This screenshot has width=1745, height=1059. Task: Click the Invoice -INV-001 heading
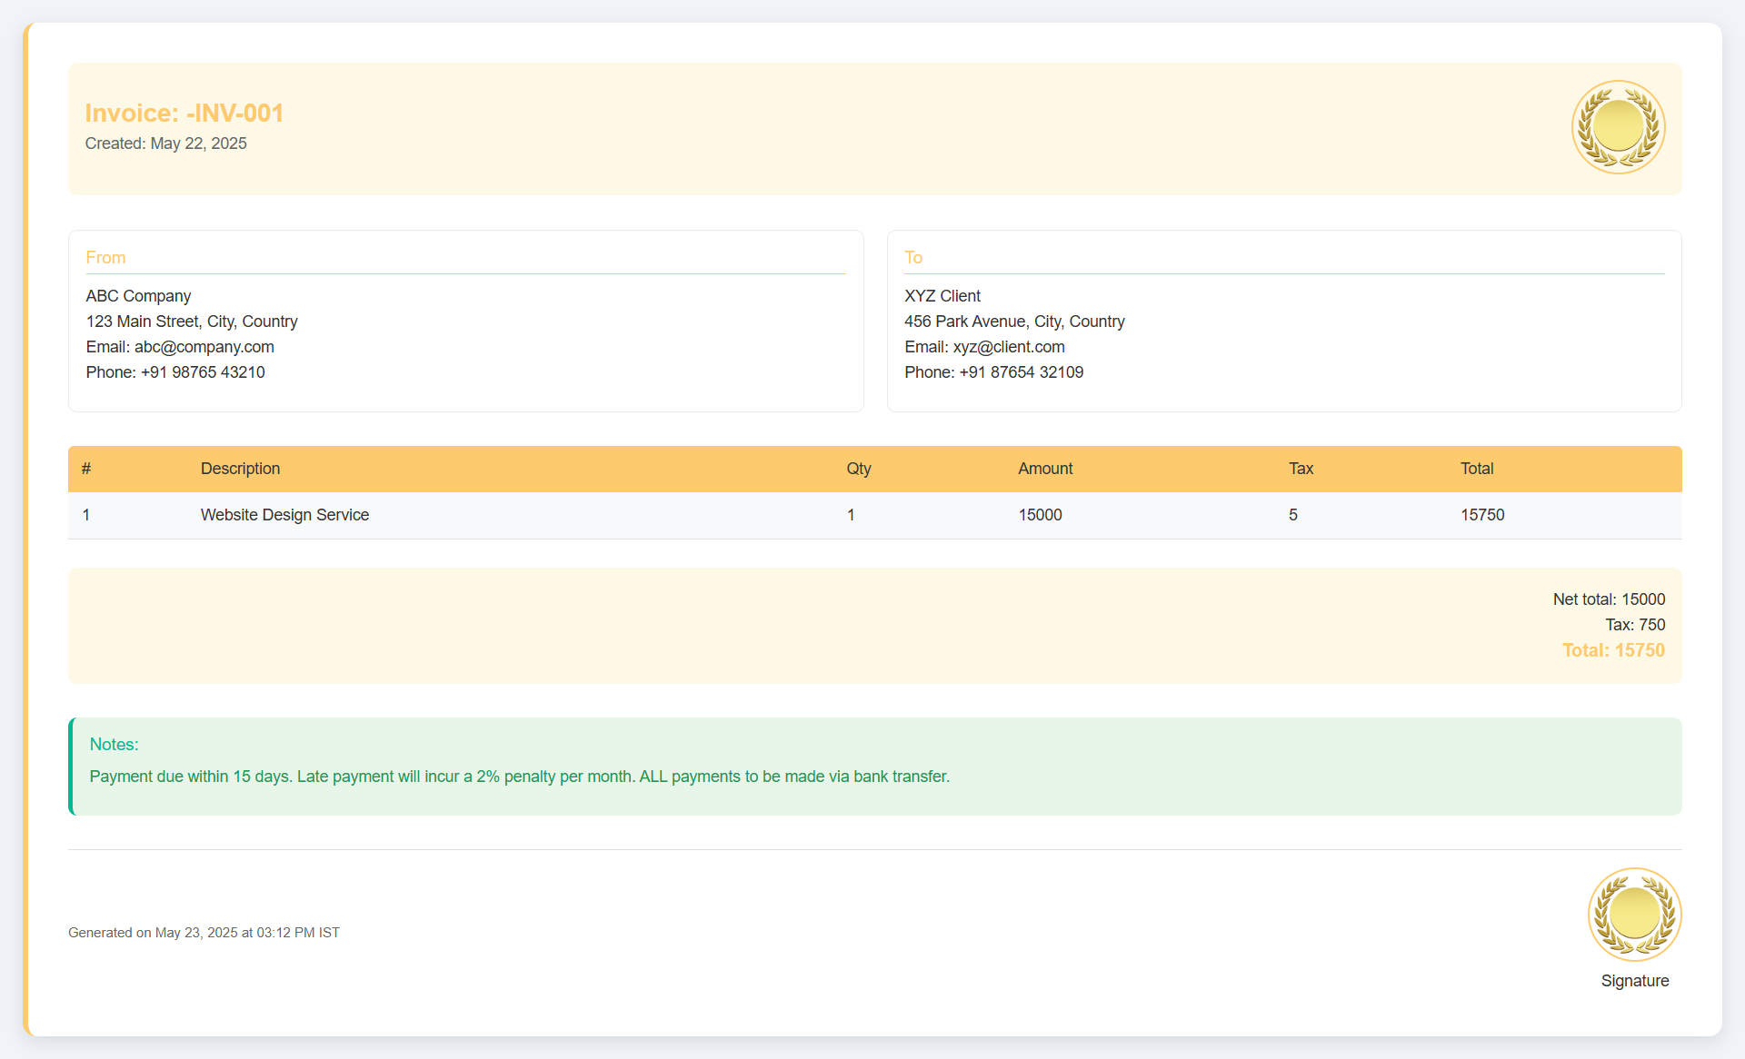184,114
